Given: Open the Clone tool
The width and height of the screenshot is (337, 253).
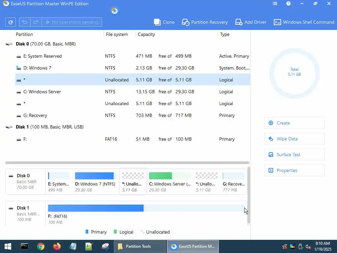Looking at the screenshot, I should (x=164, y=22).
